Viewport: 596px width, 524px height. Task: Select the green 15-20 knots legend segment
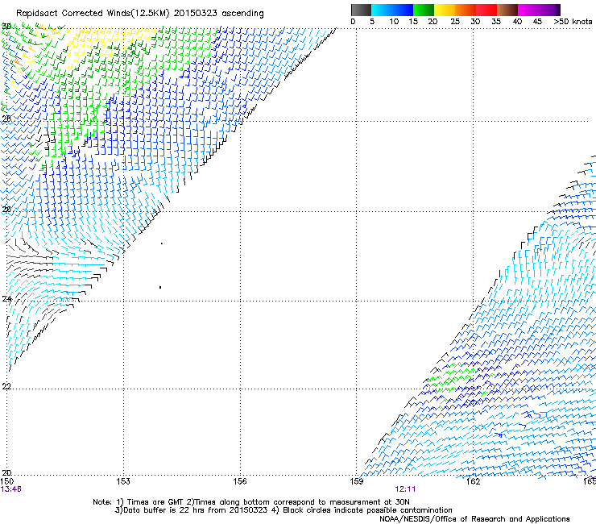tap(424, 10)
